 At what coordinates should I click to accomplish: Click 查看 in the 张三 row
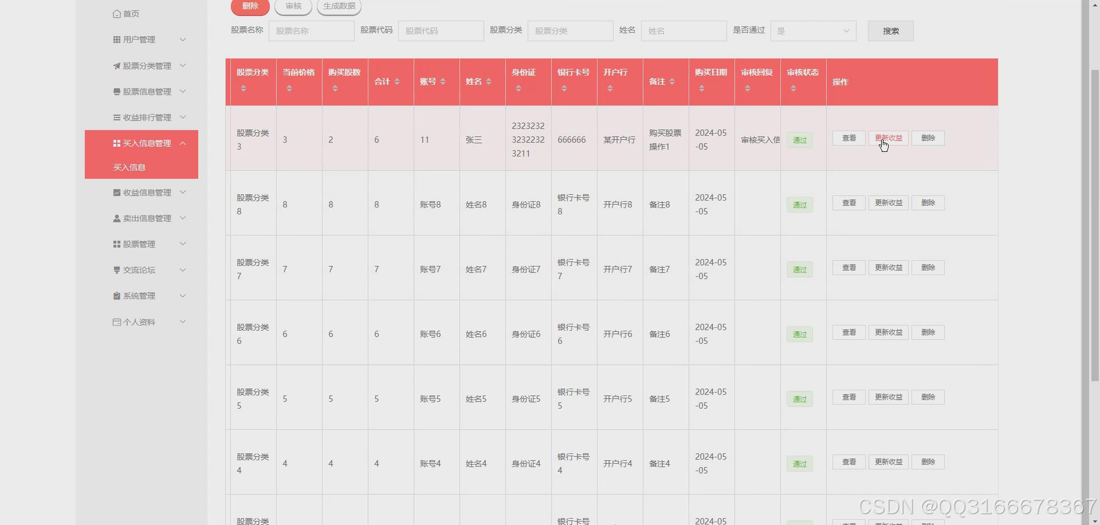click(849, 138)
